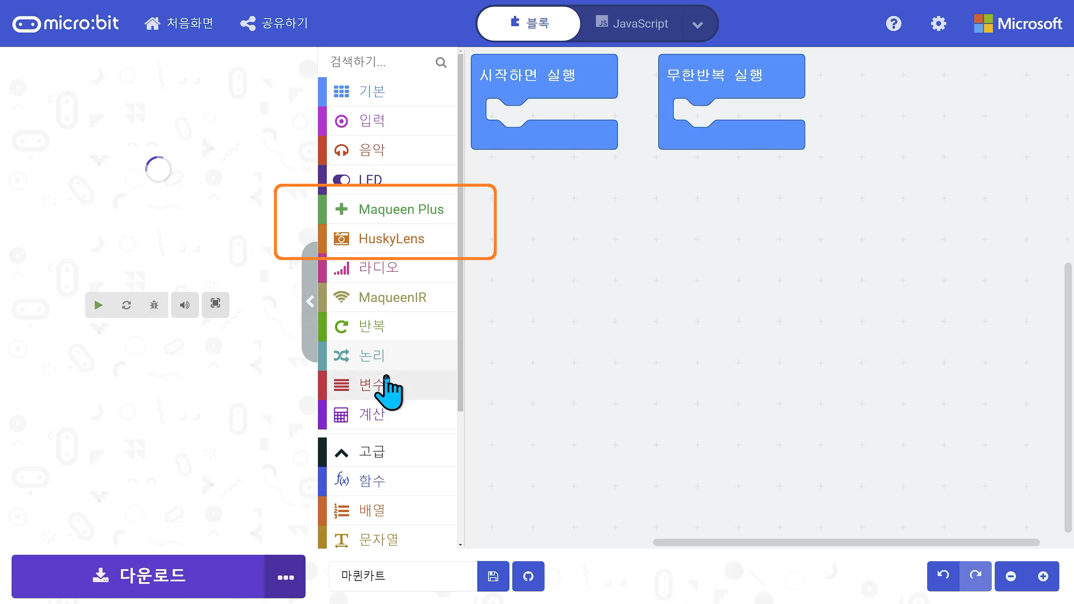Undo the last action
This screenshot has width=1074, height=604.
tap(943, 576)
